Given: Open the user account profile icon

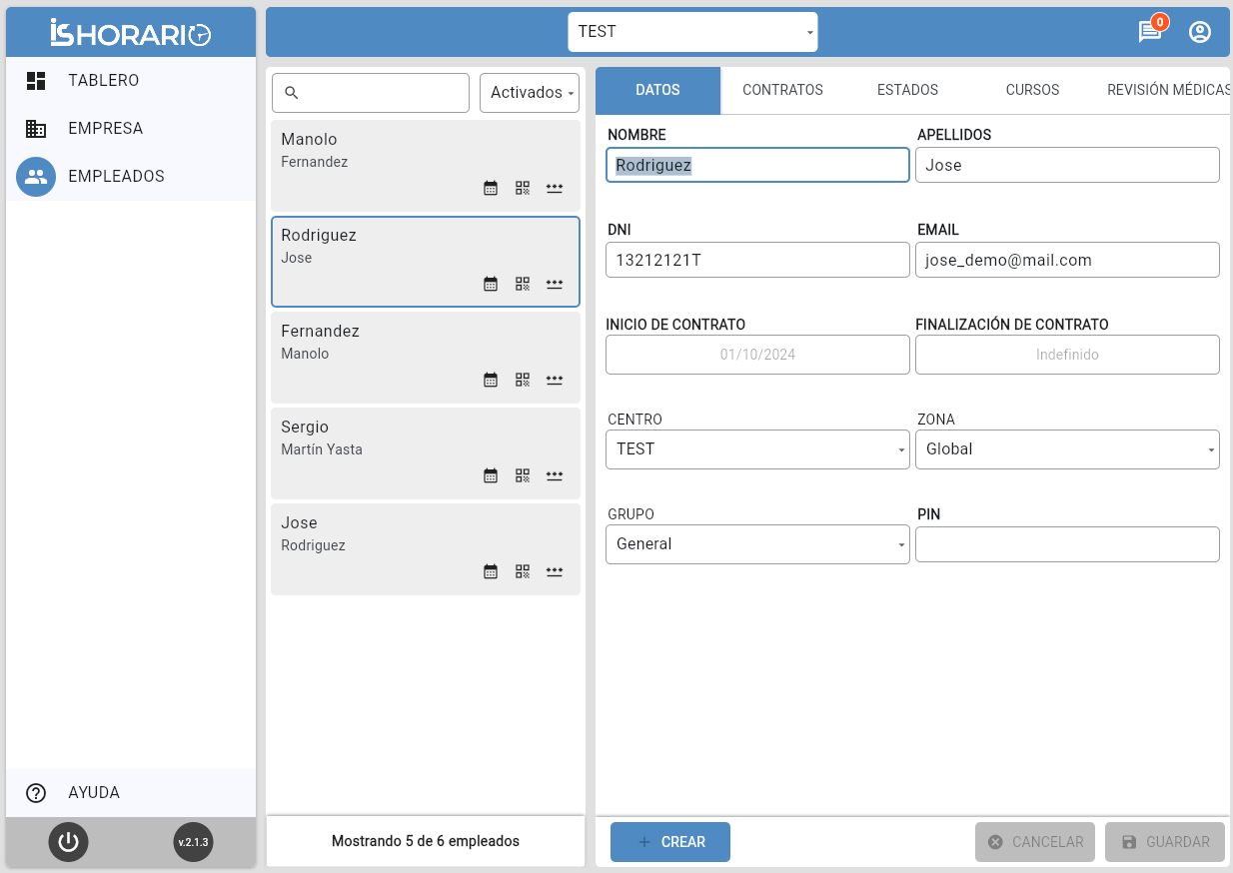Looking at the screenshot, I should click(x=1200, y=32).
